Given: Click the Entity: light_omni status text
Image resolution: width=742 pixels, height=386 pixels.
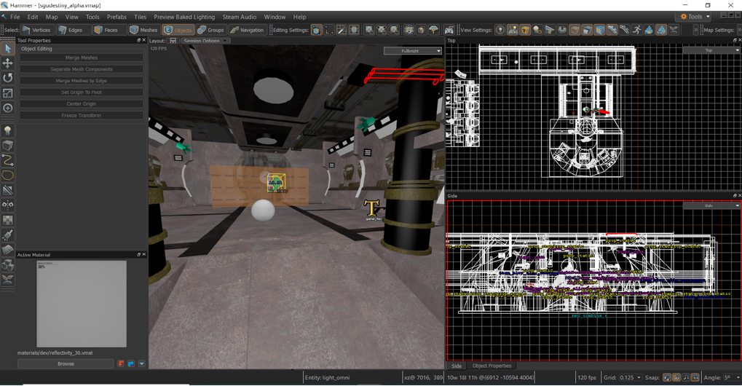Looking at the screenshot, I should (327, 377).
